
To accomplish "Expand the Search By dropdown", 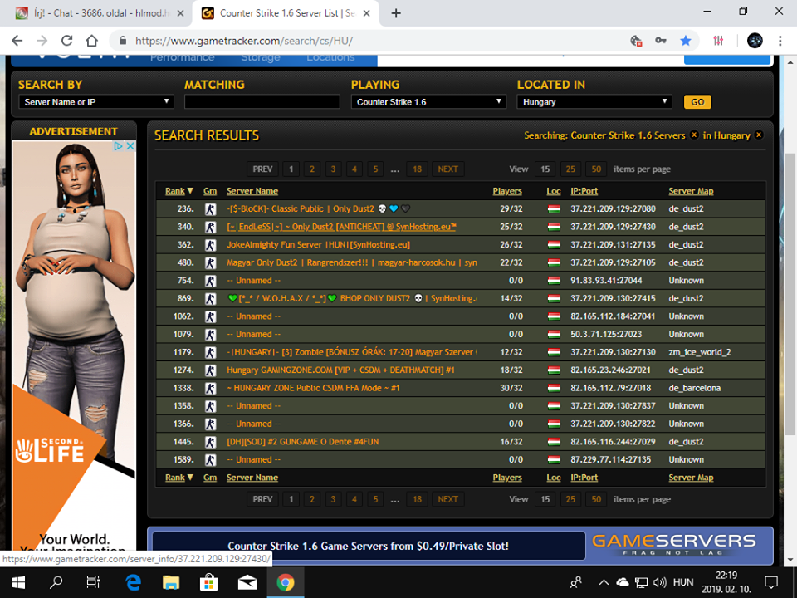I will (x=96, y=101).
